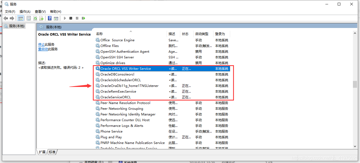The width and height of the screenshot is (360, 163).
Task: Click the 禁用 startup type of Optimize drives
Action: click(199, 63)
